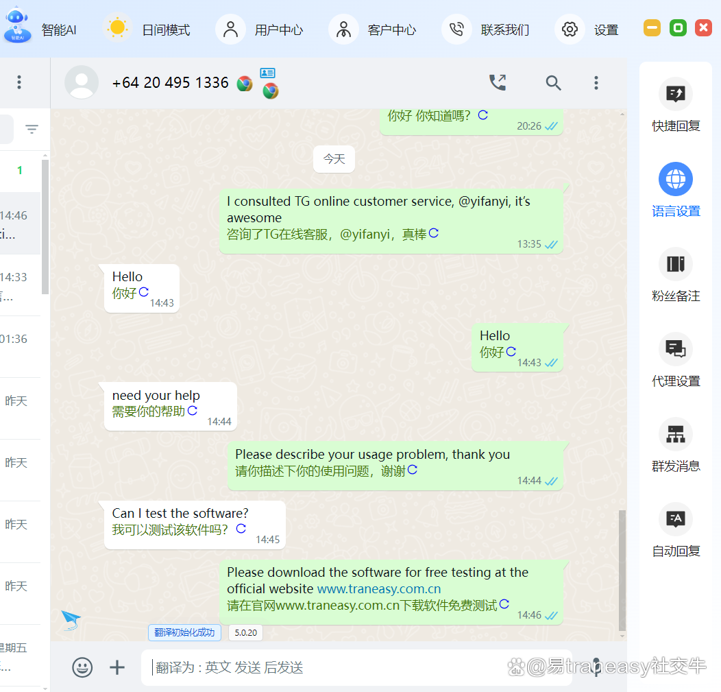
Task: Retranslate 我可以测试该软件吗 message
Action: coord(241,529)
